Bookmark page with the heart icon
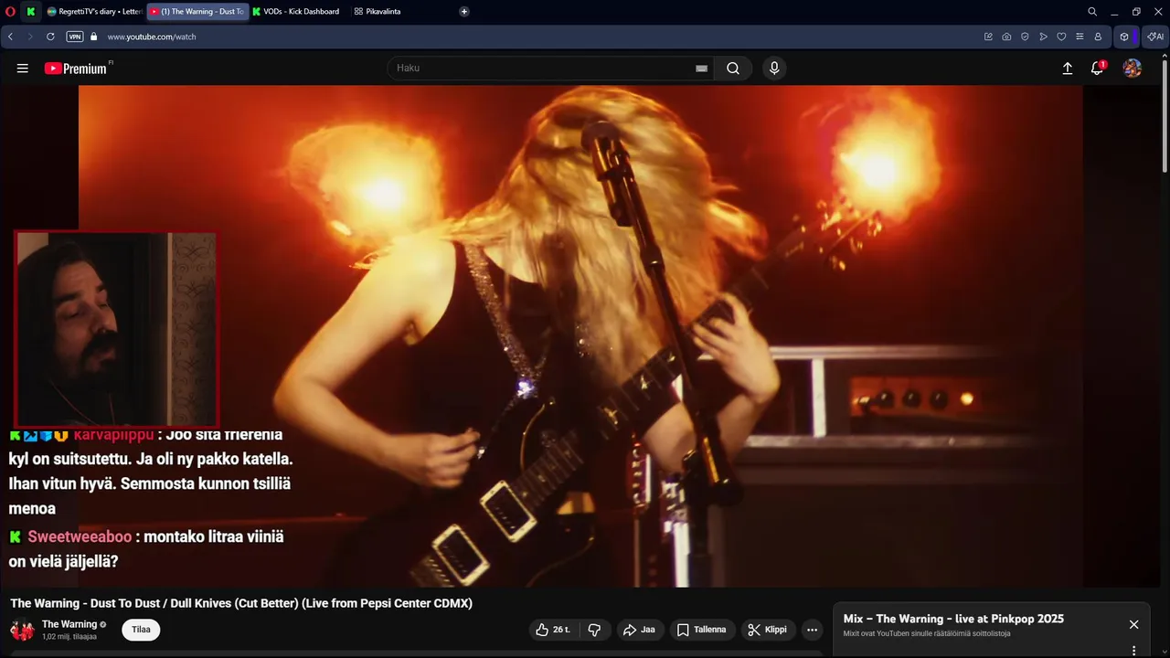Image resolution: width=1170 pixels, height=658 pixels. click(x=1061, y=37)
